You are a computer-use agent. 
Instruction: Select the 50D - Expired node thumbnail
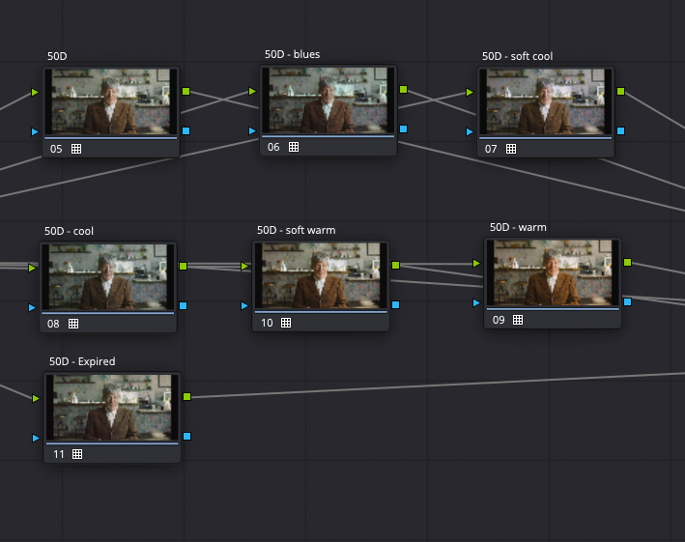coord(112,407)
